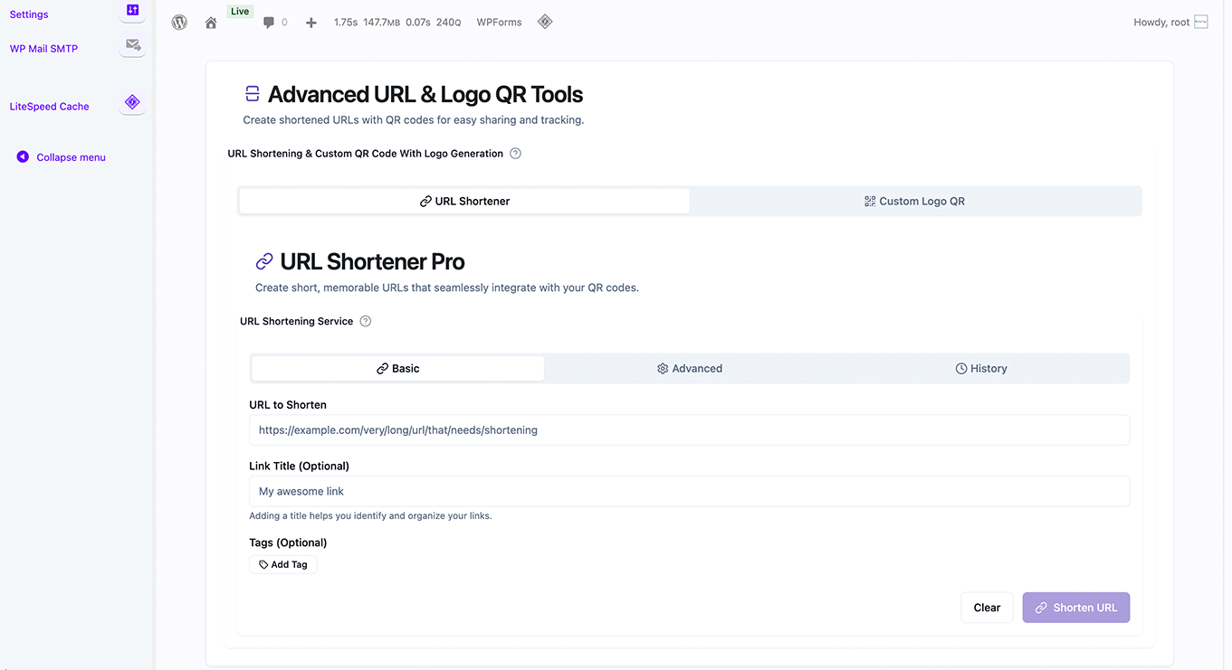The width and height of the screenshot is (1232, 670).
Task: Switch to the Custom Logo QR tab
Action: pos(914,201)
